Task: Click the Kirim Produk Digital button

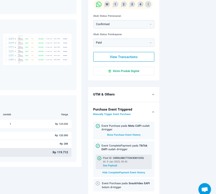Action: (x=124, y=71)
